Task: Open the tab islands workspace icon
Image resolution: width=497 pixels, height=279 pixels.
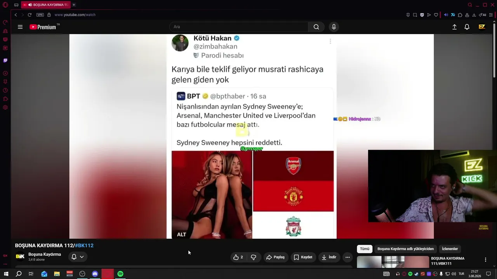Action: [16, 5]
